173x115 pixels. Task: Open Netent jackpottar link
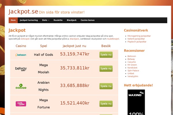click(x=136, y=39)
